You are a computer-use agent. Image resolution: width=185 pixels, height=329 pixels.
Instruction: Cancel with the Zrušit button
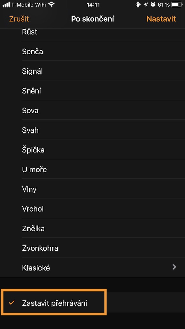pos(19,19)
